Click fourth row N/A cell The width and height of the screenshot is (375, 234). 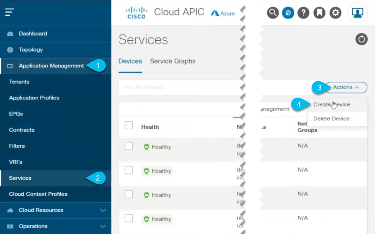302,218
